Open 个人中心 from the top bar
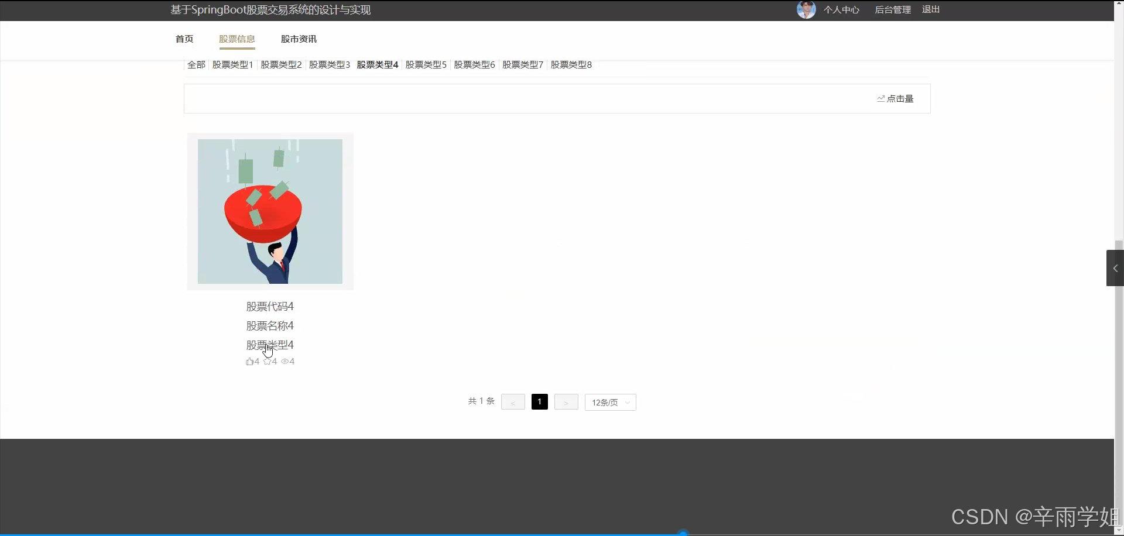 tap(842, 9)
